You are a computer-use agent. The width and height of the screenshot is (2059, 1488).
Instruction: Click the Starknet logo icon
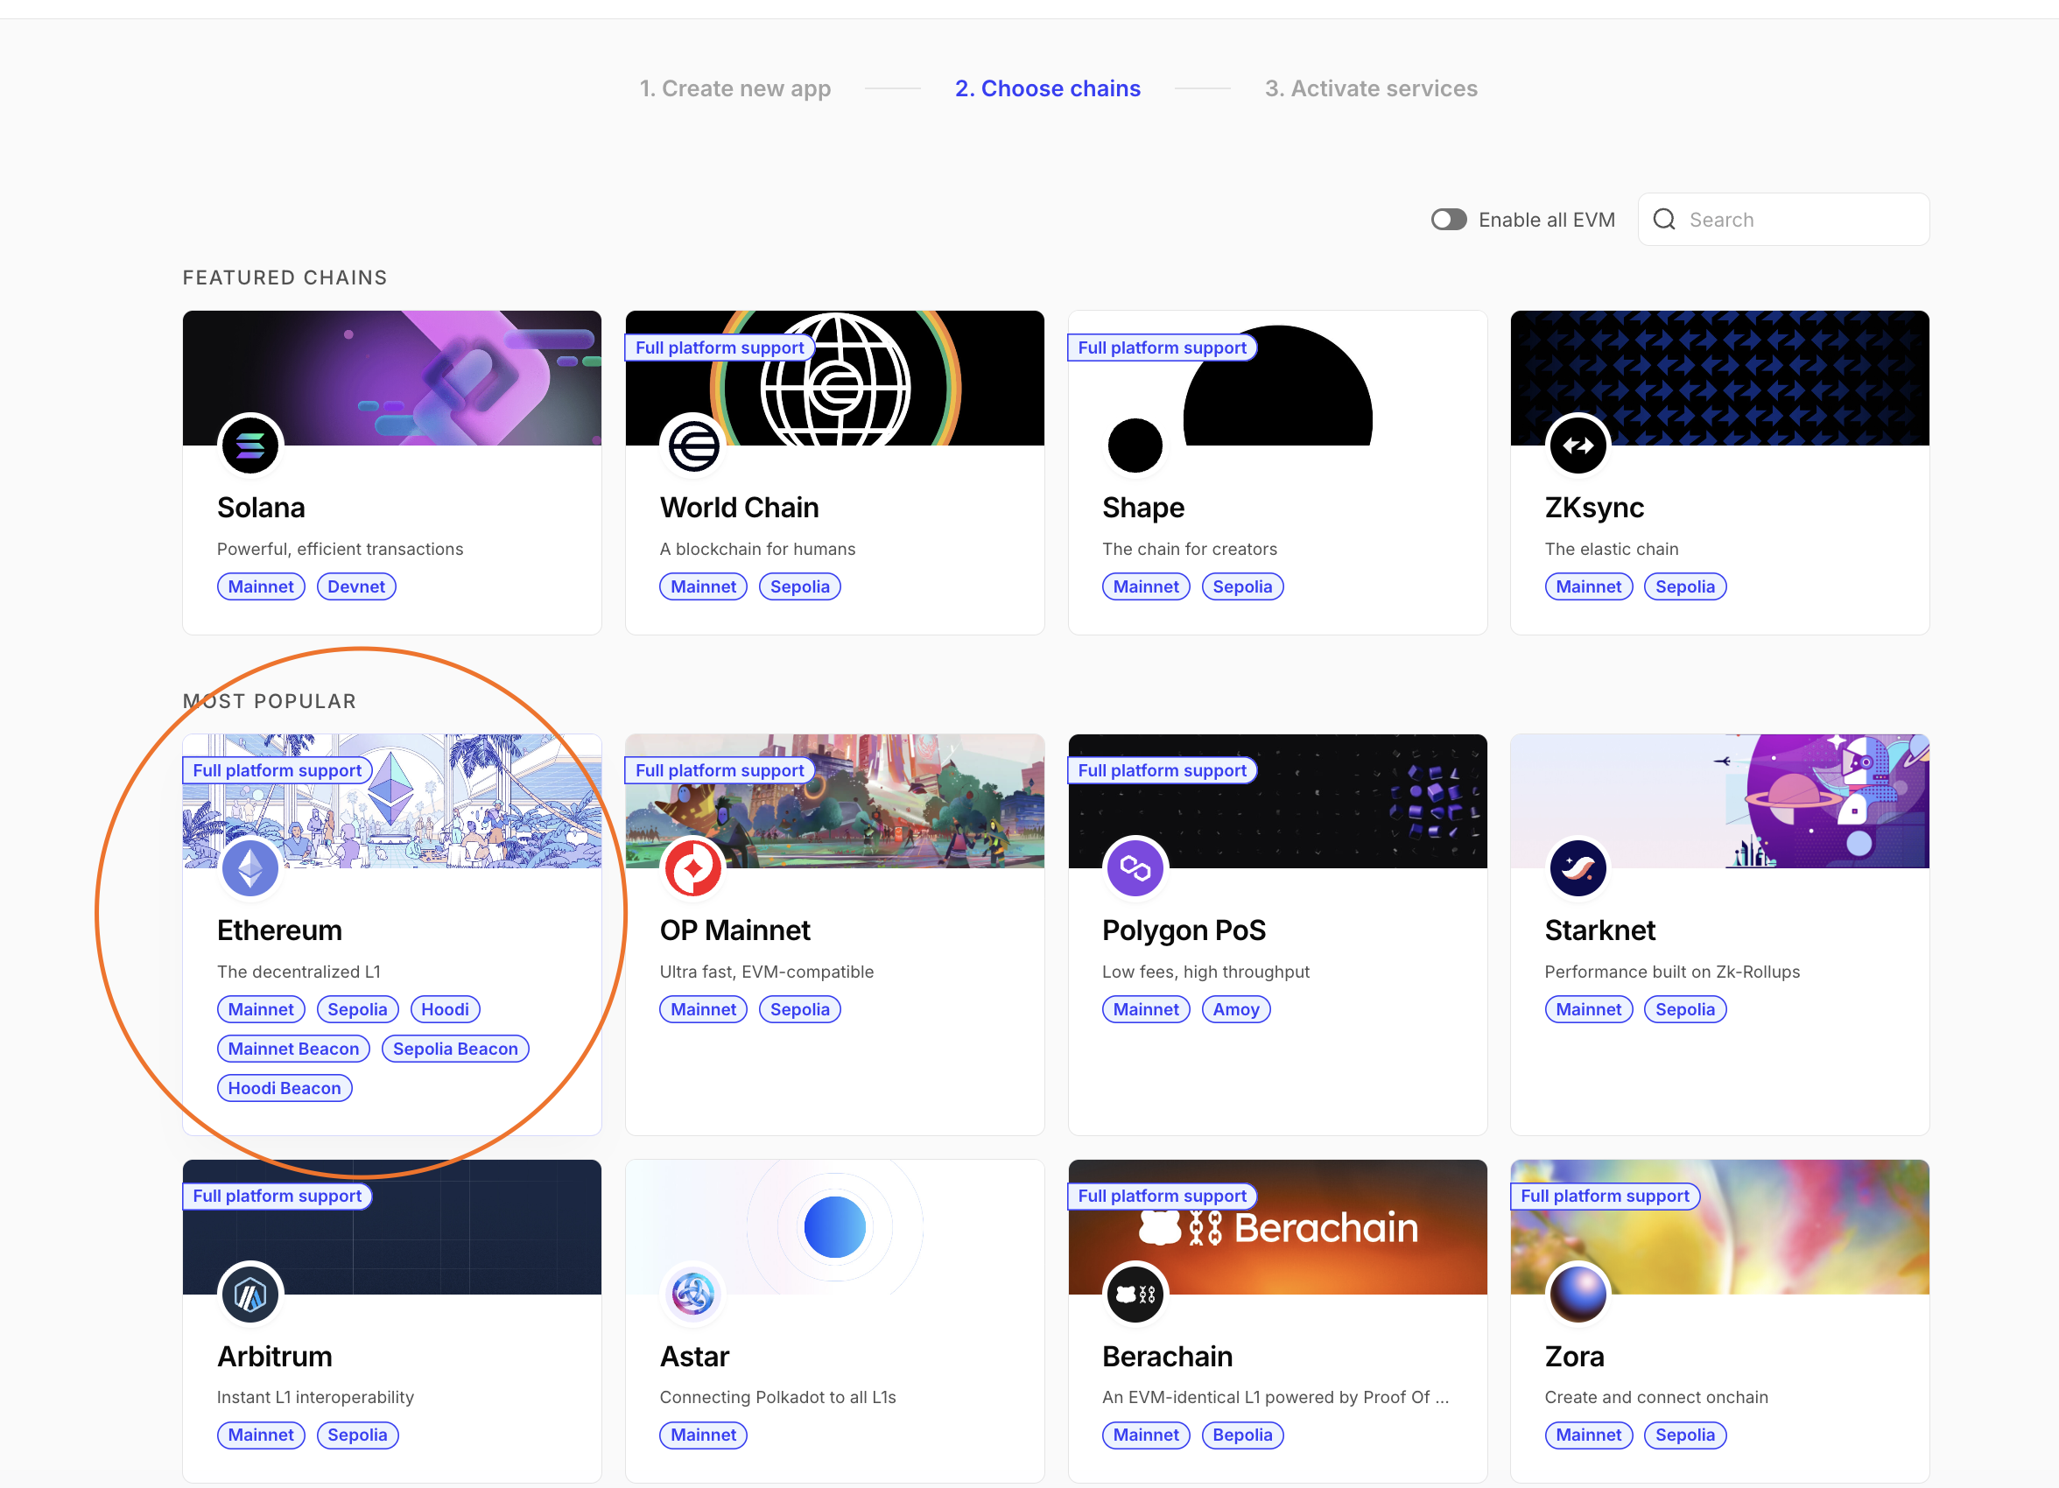[x=1578, y=868]
